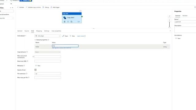This screenshot has width=196, height=110.
Task: Collapse the Dataset properties section
Action: [x=35, y=40]
